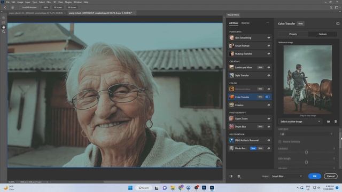Download the Depth Blur filter
This screenshot has width=342, height=192.
[269, 126]
